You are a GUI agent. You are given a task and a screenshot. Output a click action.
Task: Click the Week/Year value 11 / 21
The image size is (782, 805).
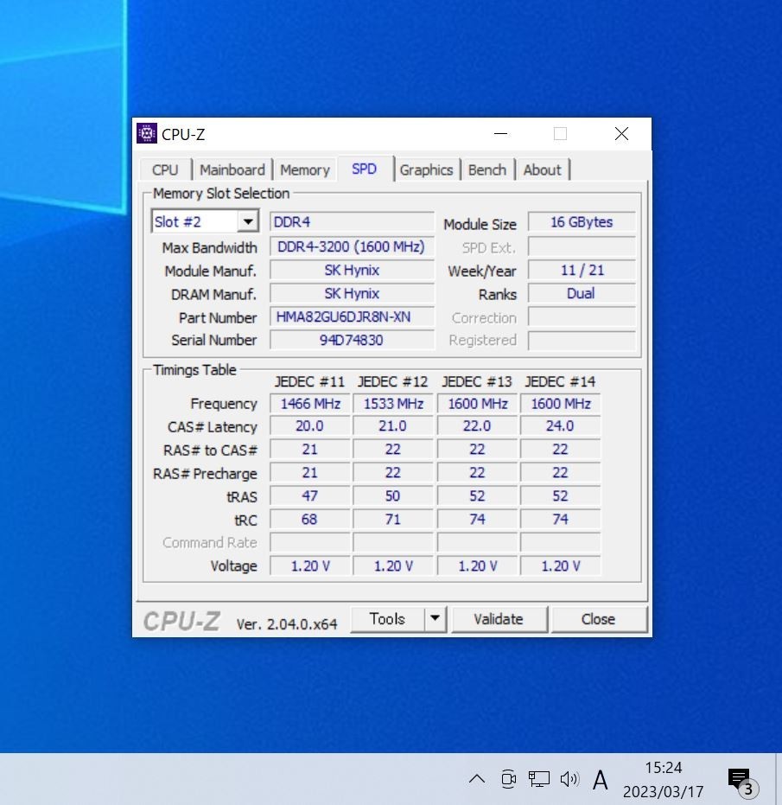tap(582, 270)
